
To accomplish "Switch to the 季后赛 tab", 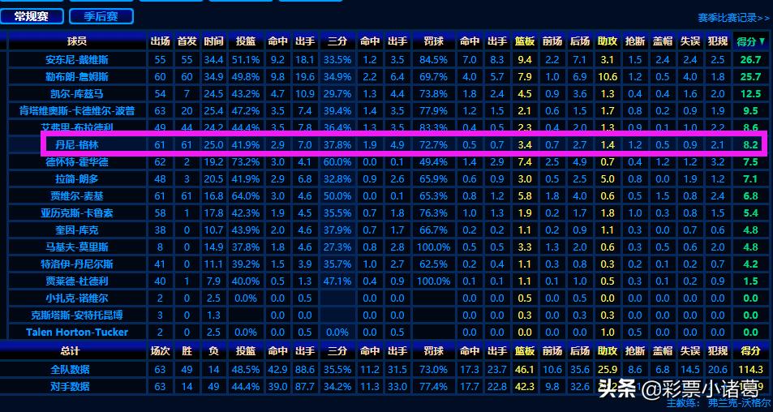I will 101,15.
